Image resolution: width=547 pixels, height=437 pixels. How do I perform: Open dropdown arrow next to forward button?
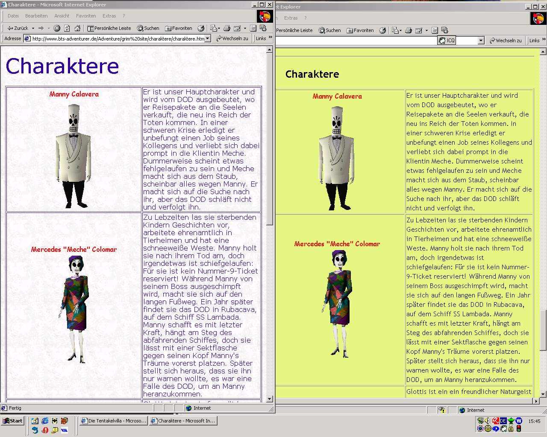48,28
